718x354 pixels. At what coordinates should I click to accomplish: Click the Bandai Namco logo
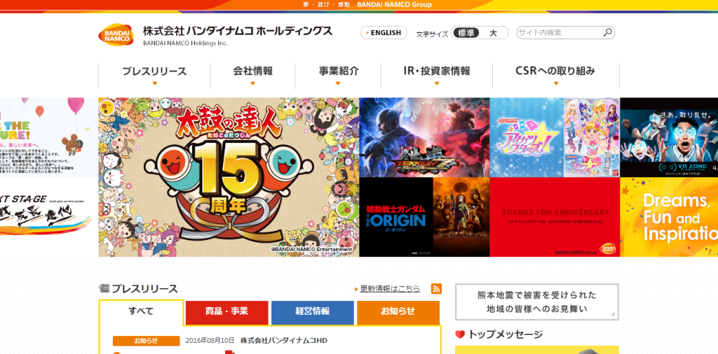click(x=116, y=35)
